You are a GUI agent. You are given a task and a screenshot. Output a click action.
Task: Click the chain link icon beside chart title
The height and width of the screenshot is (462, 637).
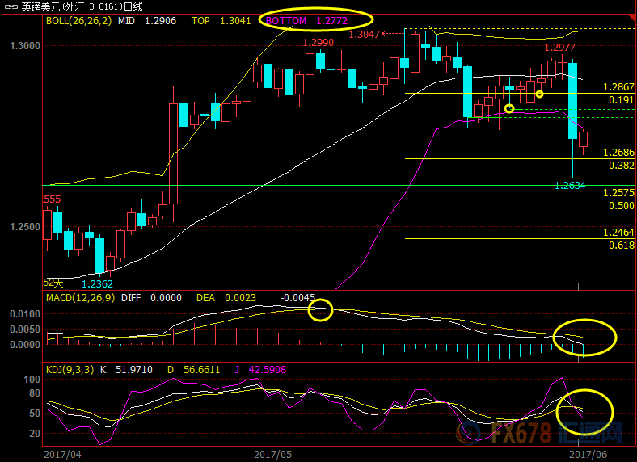(x=10, y=6)
